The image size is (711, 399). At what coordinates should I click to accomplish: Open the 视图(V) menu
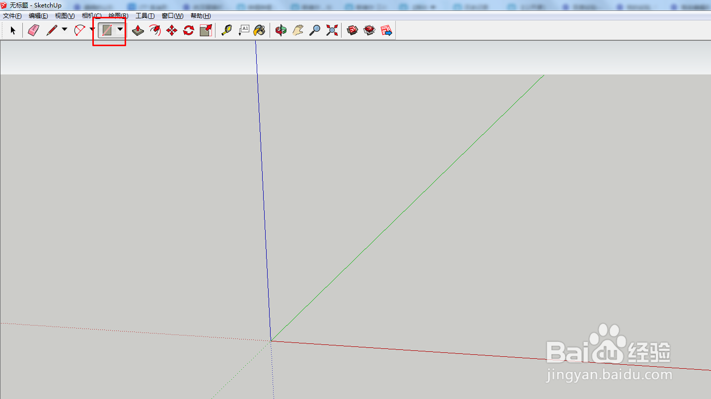(x=65, y=16)
